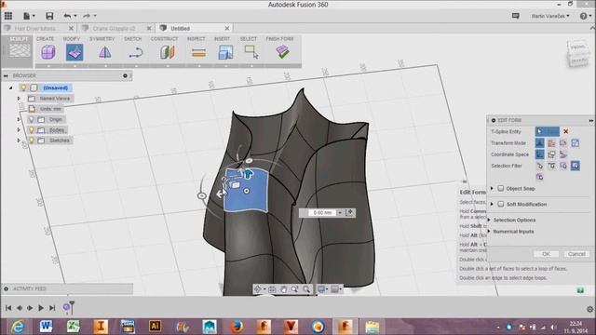Click the form feature marker in timeline
This screenshot has height=335, width=596.
(x=67, y=307)
